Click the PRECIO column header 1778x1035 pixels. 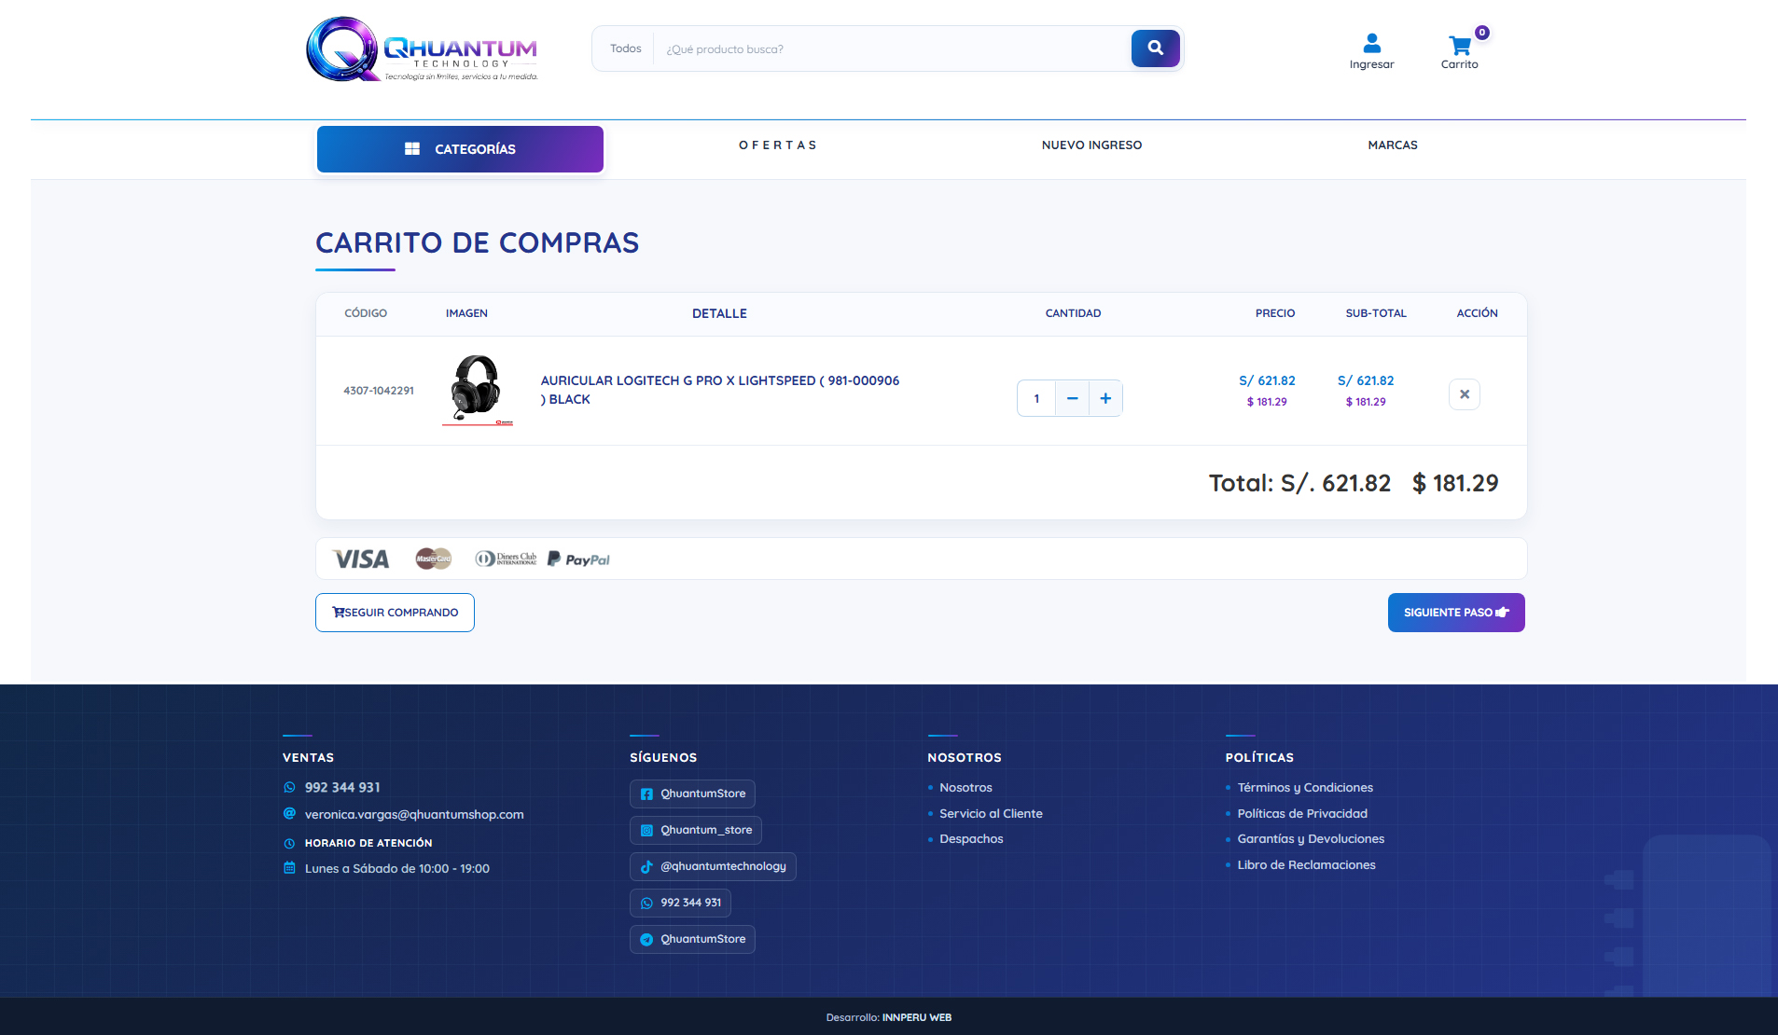coord(1275,313)
